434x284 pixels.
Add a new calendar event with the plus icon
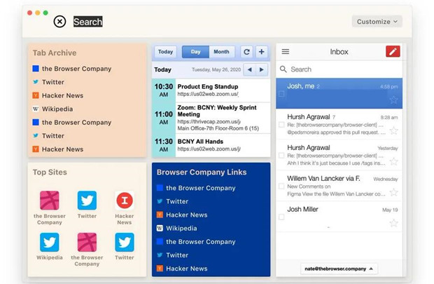(x=261, y=52)
